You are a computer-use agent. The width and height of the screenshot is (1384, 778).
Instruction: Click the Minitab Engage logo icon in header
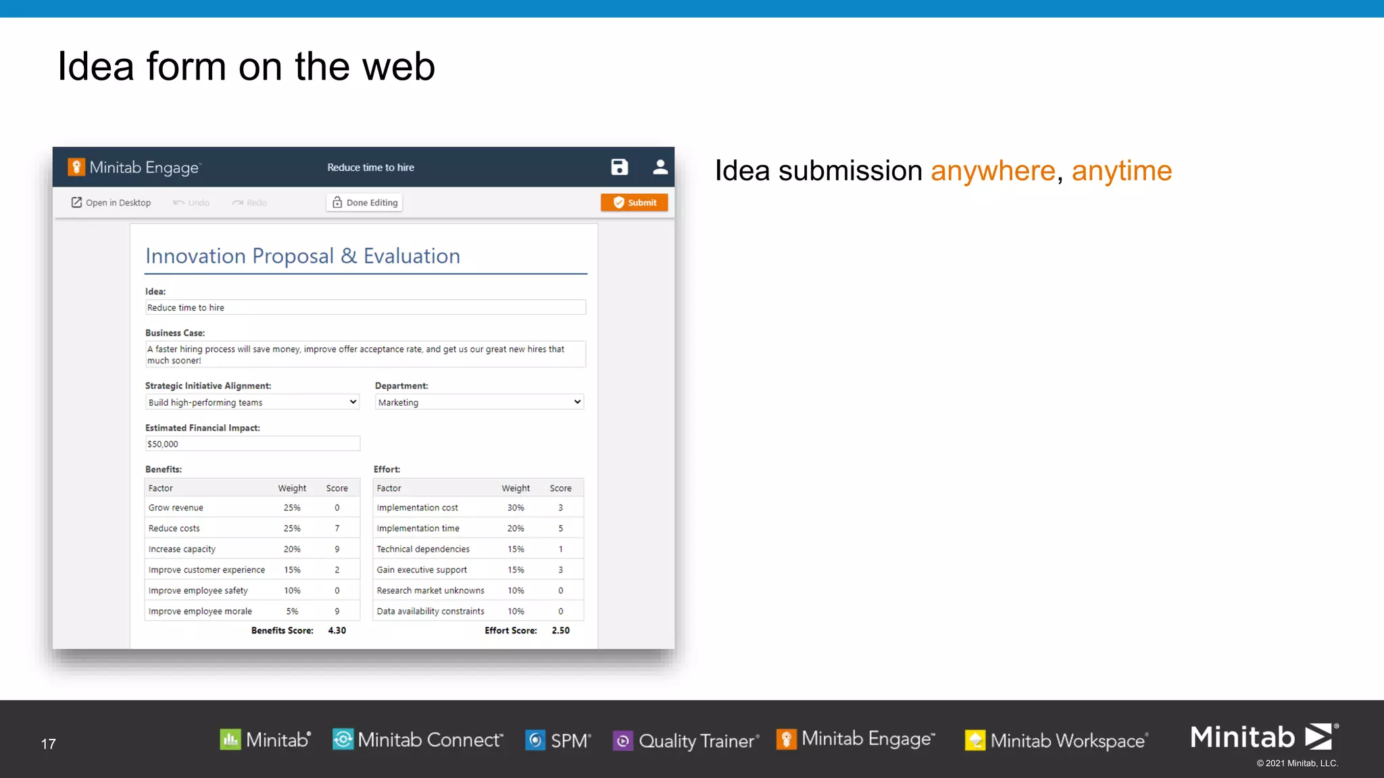click(x=76, y=167)
